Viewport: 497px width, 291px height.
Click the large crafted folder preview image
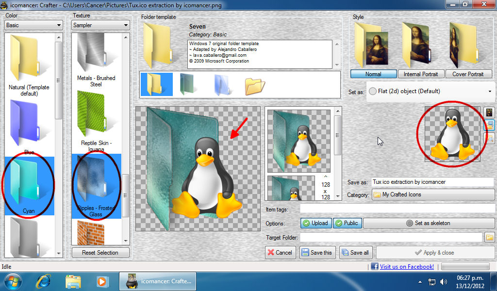point(198,169)
